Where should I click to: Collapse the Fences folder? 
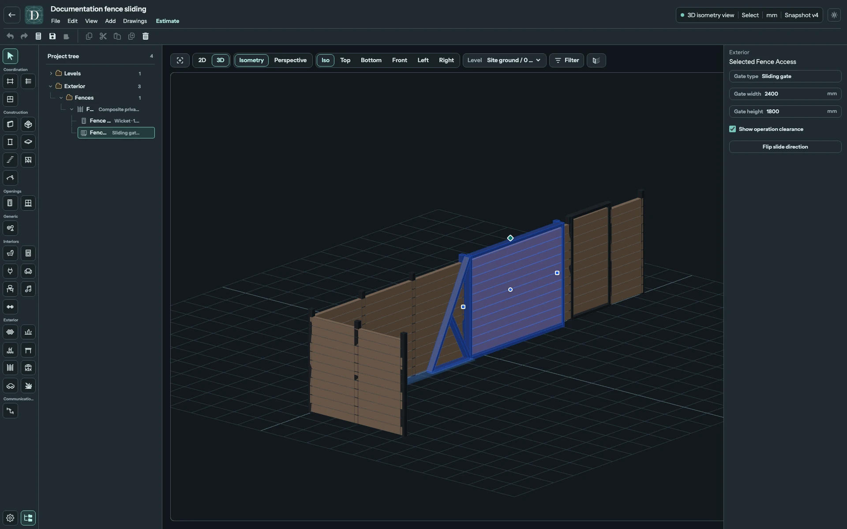pos(61,98)
